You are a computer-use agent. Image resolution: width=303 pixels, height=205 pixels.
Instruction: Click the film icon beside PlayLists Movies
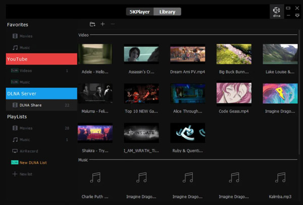pyautogui.click(x=15, y=128)
